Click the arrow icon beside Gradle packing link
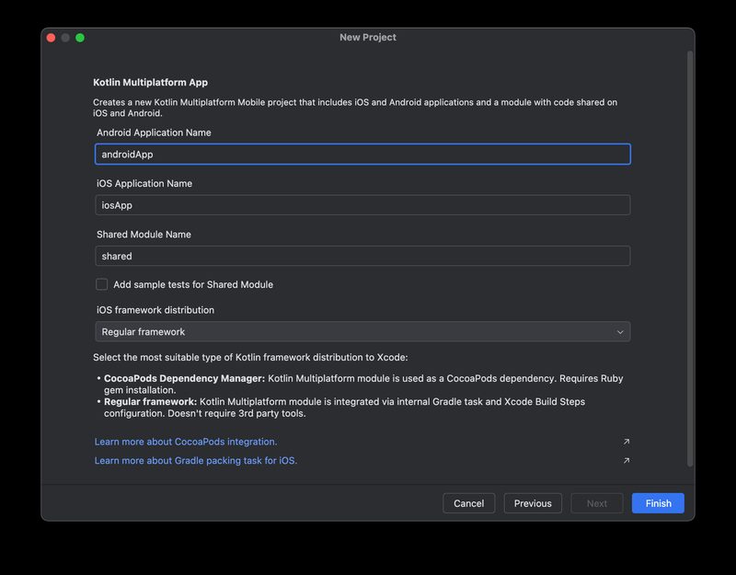736x575 pixels. [627, 461]
